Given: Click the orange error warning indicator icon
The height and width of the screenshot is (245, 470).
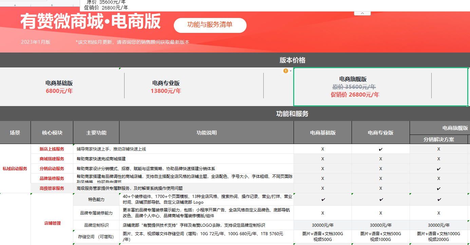Looking at the screenshot, I should [286, 71].
